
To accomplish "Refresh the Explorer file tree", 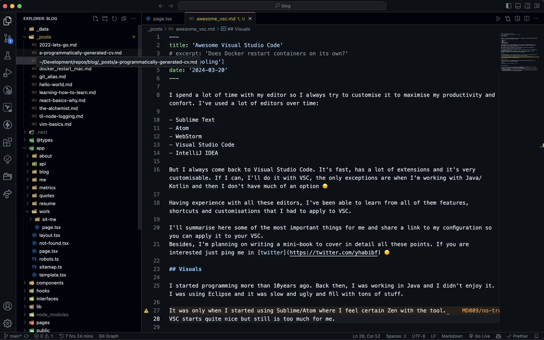I will pos(114,19).
